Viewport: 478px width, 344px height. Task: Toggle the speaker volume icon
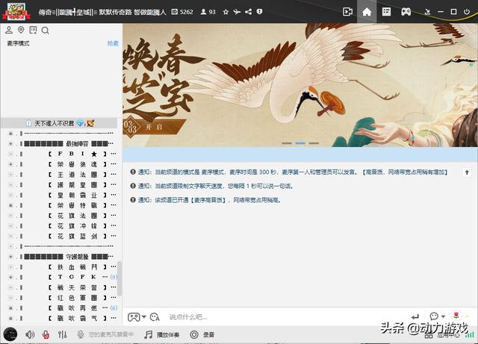click(x=30, y=334)
